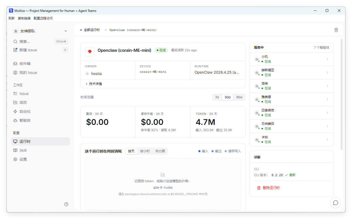Click breadcrumb Openclaw (corain-ME-mini)
Viewport: 352px width, 219px height.
pos(133,30)
